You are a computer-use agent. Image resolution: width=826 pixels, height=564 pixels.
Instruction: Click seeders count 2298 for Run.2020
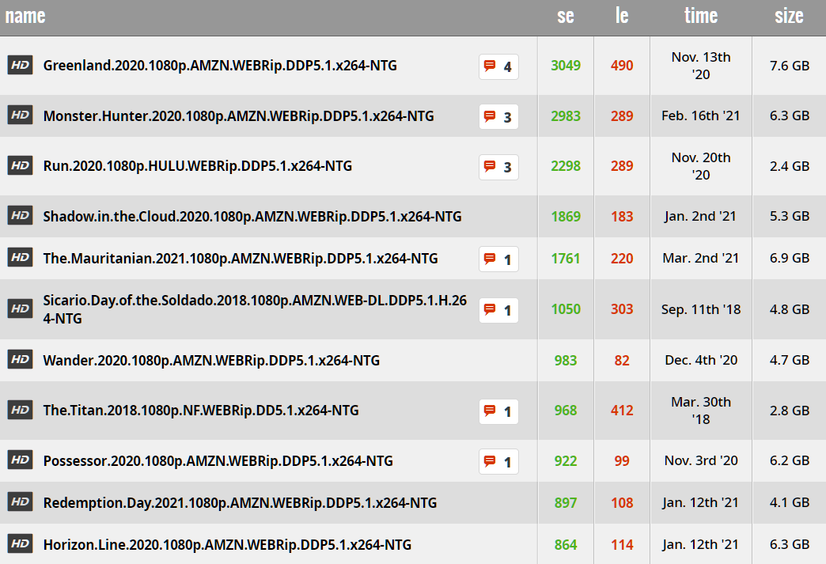pos(566,166)
